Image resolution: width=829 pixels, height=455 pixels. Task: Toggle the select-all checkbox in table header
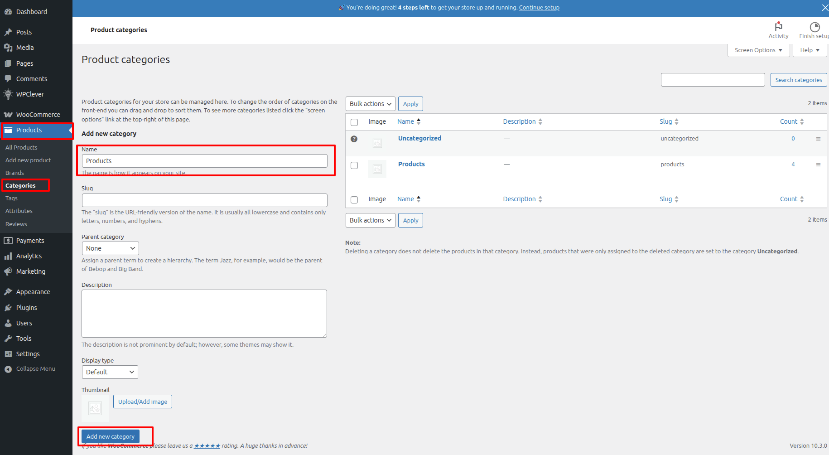[x=354, y=122]
